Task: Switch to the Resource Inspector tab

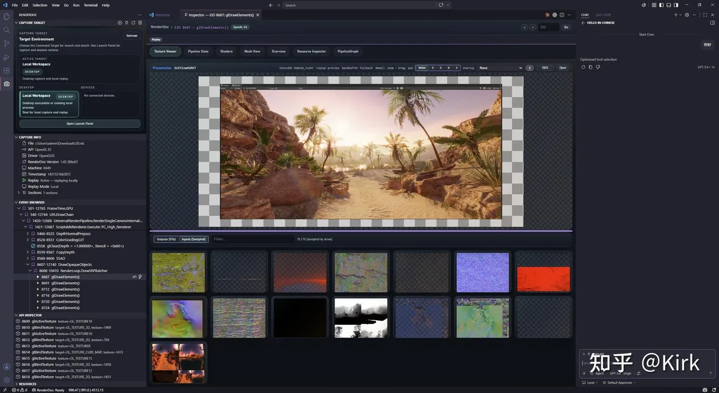Action: [x=312, y=51]
